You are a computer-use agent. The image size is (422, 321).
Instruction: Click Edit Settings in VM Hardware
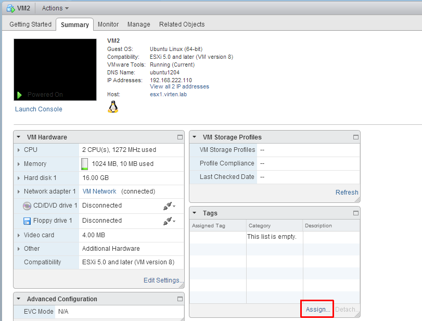click(x=163, y=280)
